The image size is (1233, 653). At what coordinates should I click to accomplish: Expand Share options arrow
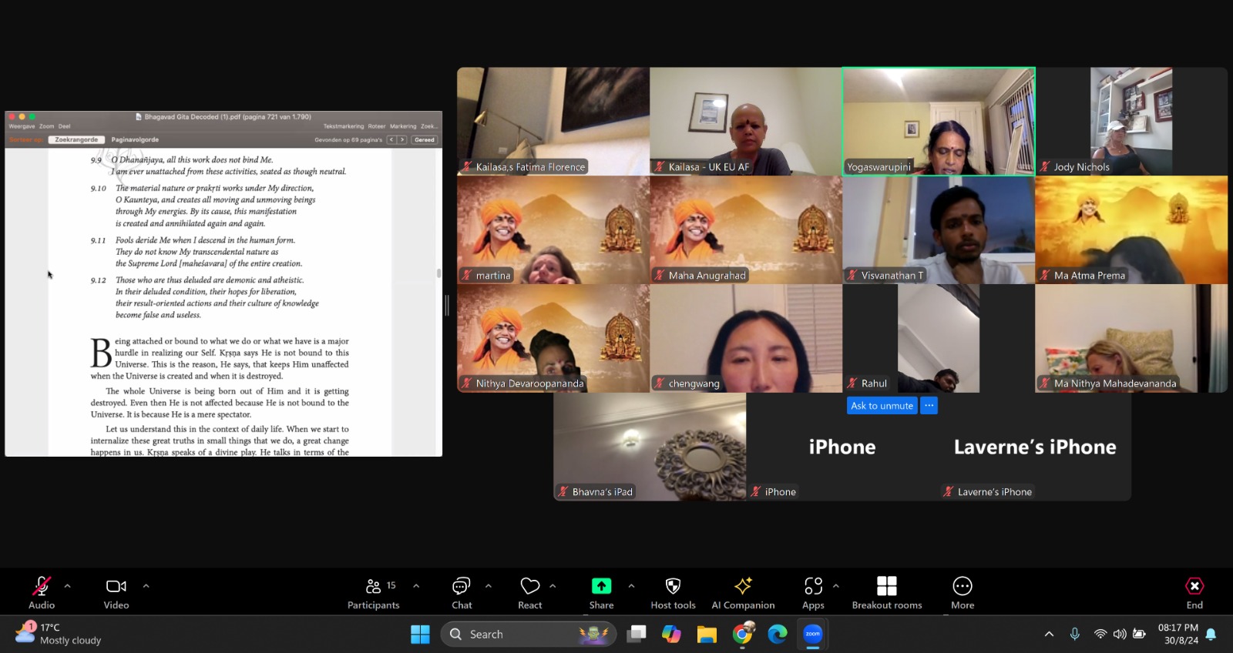coord(631,586)
